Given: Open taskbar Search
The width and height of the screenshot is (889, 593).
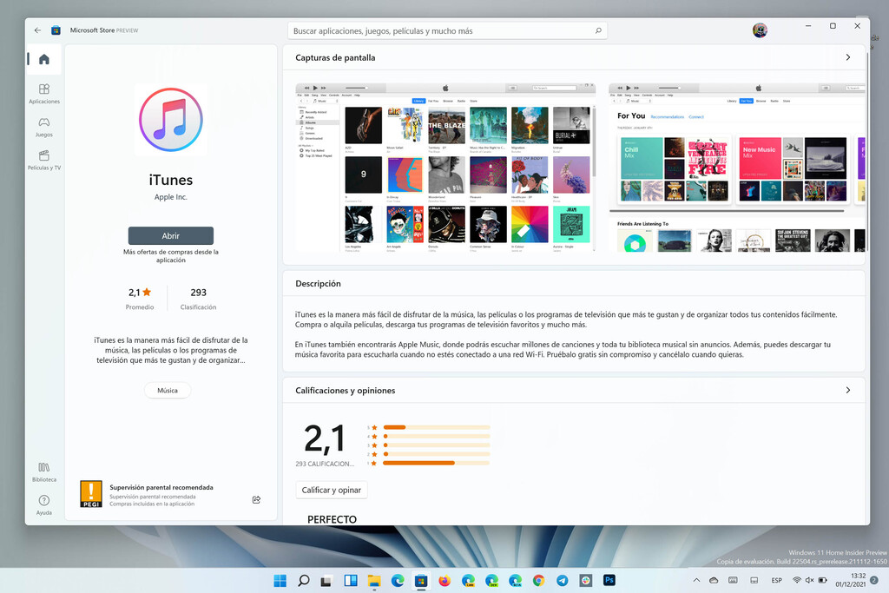Looking at the screenshot, I should [303, 581].
